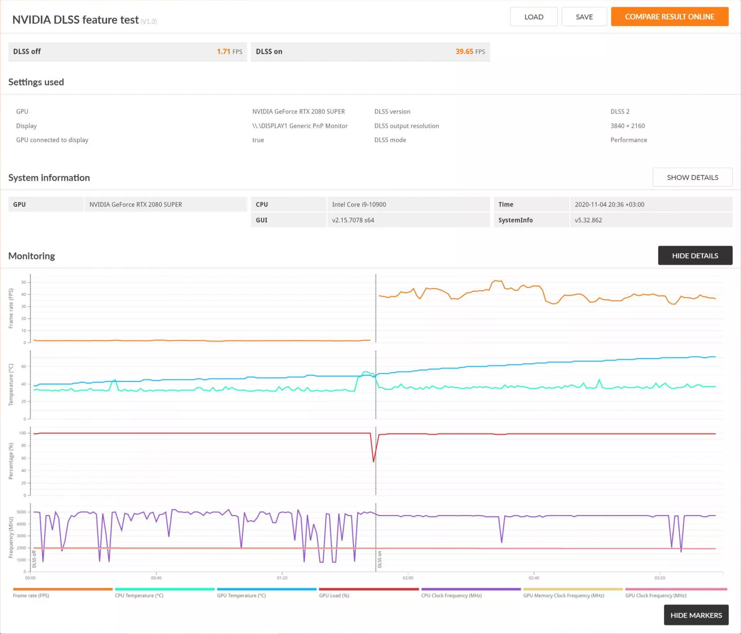The image size is (741, 634).
Task: Hide monitoring details
Action: 695,256
